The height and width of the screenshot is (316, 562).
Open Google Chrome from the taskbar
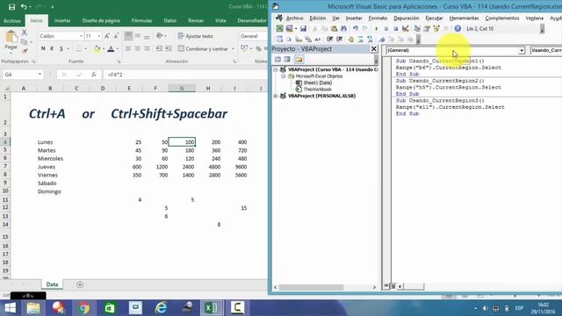83,308
